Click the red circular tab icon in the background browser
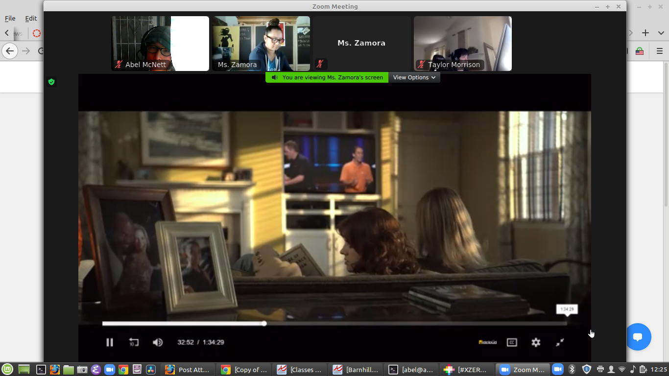The height and width of the screenshot is (376, 669). coord(37,33)
